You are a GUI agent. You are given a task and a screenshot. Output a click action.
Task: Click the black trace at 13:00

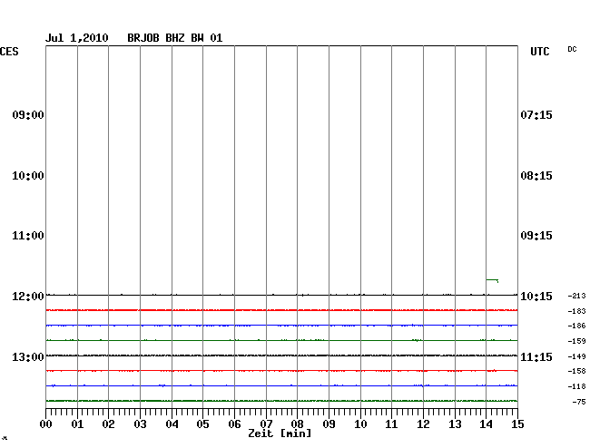281,355
